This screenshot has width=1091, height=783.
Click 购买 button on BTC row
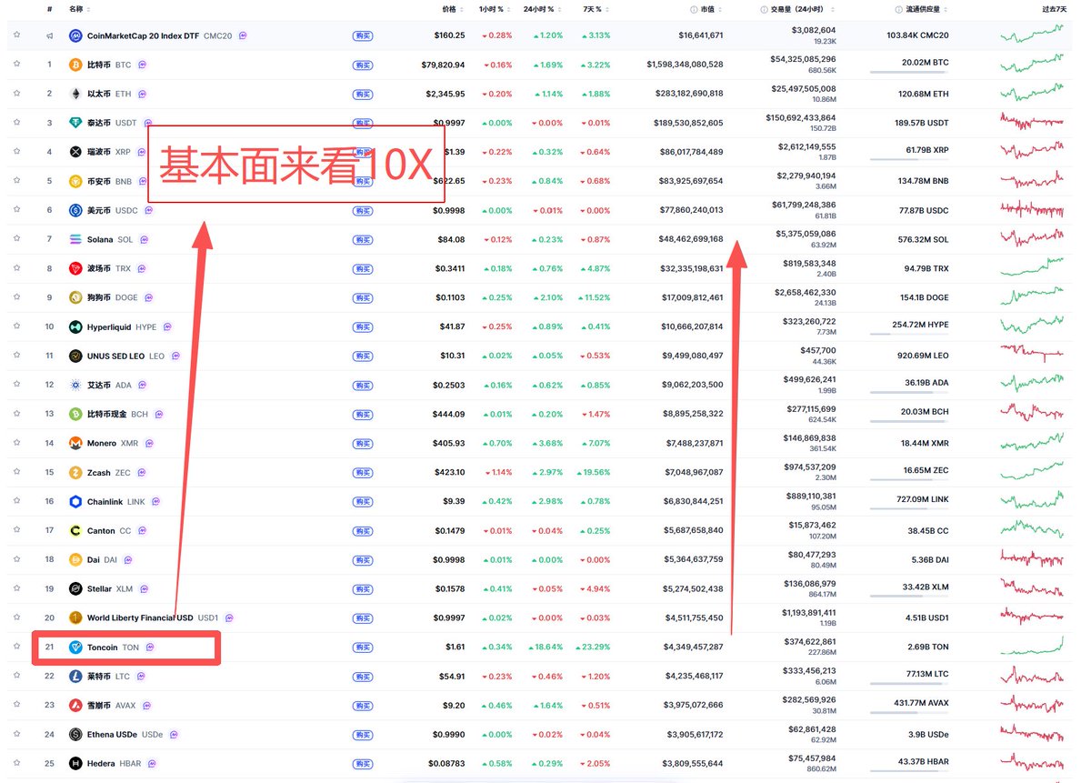click(363, 65)
